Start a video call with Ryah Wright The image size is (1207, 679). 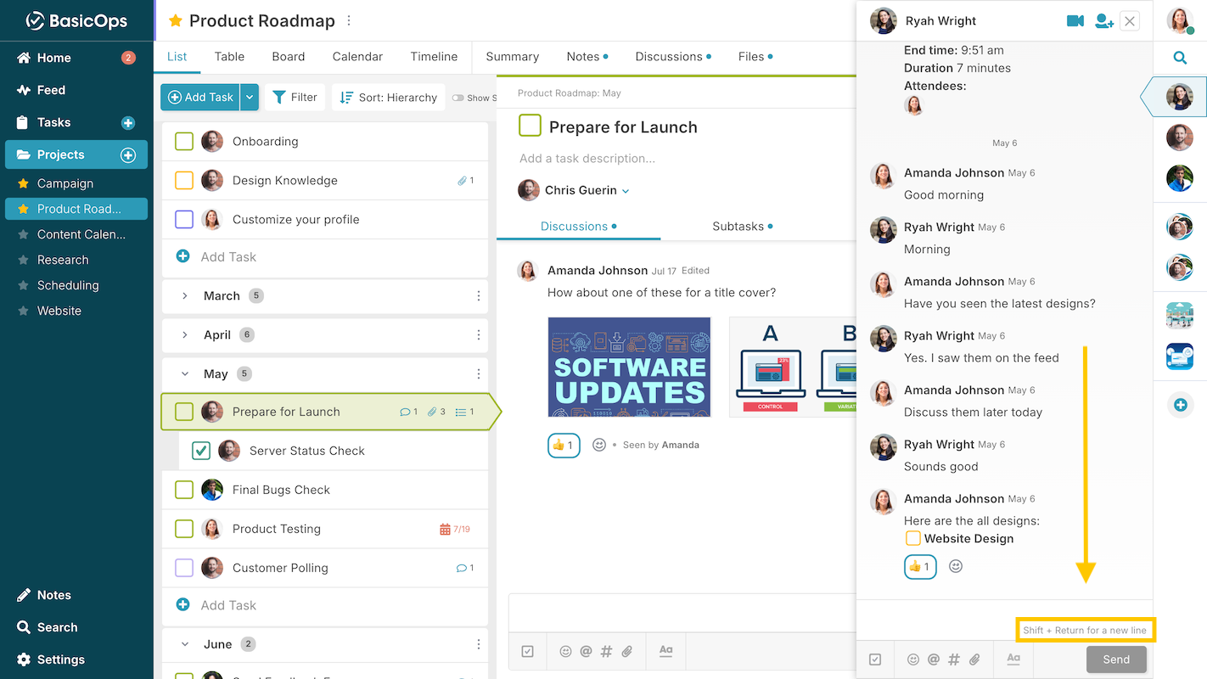(1075, 21)
